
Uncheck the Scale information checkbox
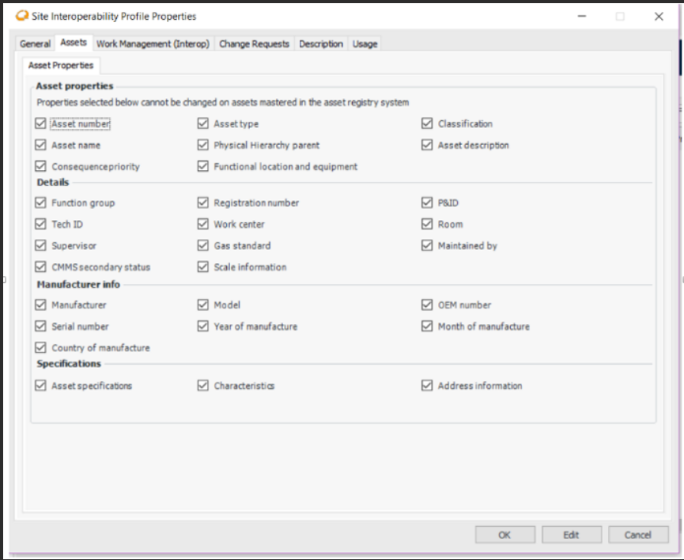(x=203, y=267)
